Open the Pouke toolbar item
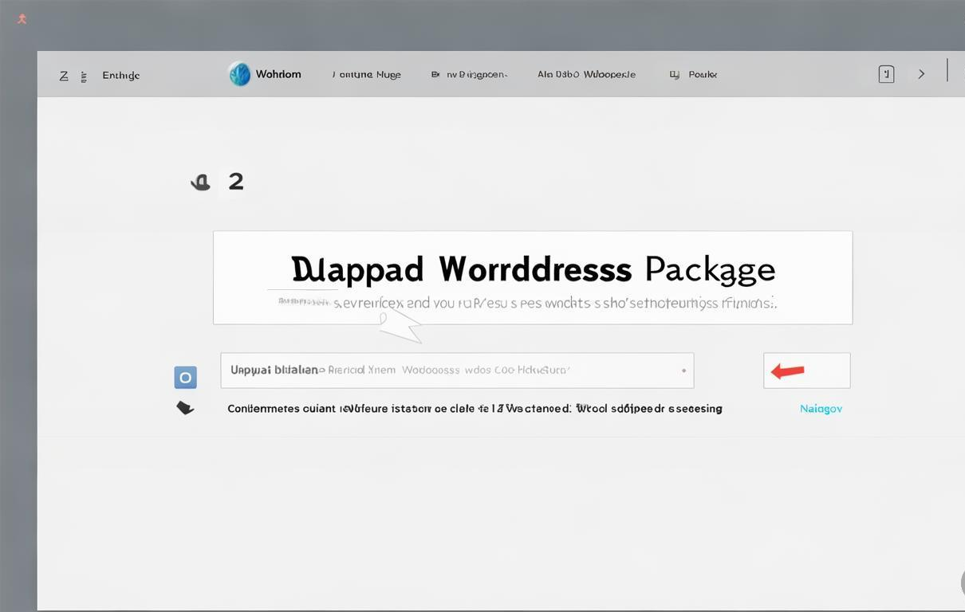Image resolution: width=965 pixels, height=612 pixels. tap(703, 74)
